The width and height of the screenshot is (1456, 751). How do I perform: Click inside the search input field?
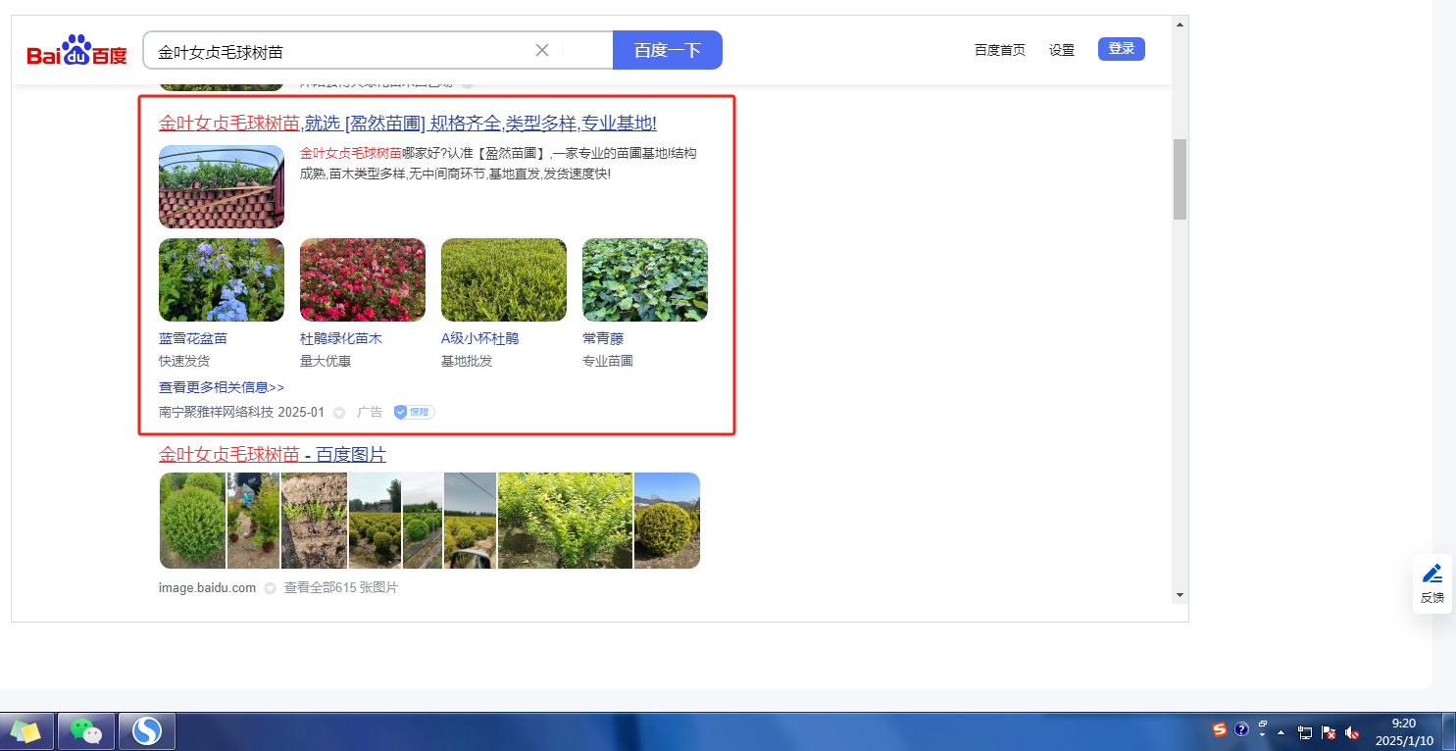(x=333, y=51)
